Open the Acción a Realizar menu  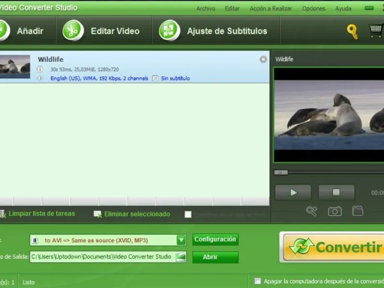[271, 9]
